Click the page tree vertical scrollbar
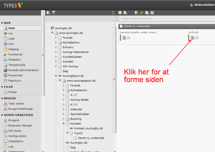The height and width of the screenshot is (152, 215). click(115, 80)
